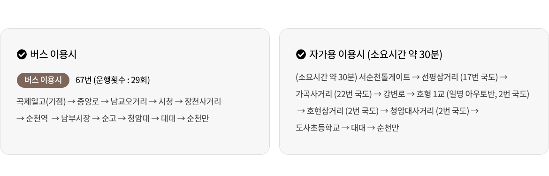The width and height of the screenshot is (549, 176).
Task: Click the 67번 (운행횟수 : 29회) text
Action: 113,80
